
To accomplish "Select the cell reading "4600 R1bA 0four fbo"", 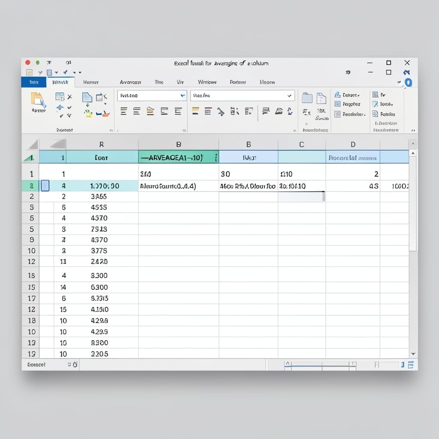I will click(248, 186).
